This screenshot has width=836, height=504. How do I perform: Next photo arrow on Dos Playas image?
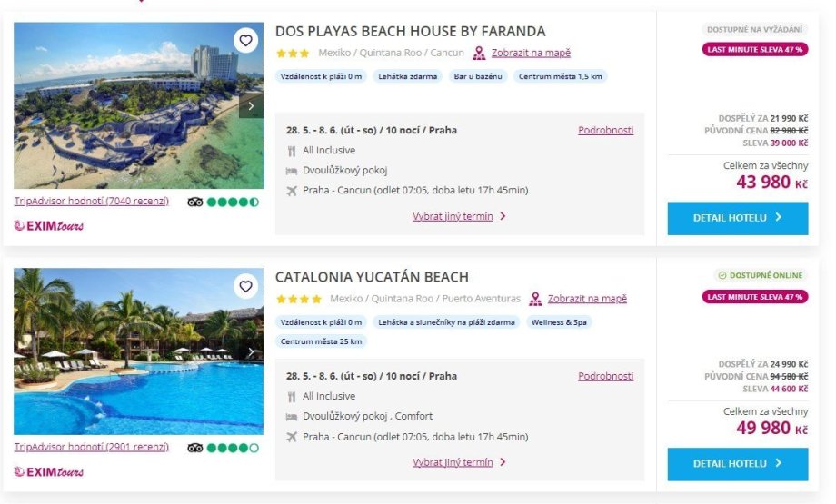tap(252, 106)
